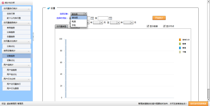Click the 实时发布到读者端 button
Viewport: 210px width, 106px height.
point(199,103)
